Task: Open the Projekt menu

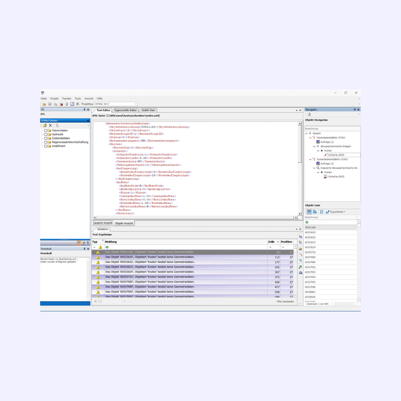Action: 54,99
